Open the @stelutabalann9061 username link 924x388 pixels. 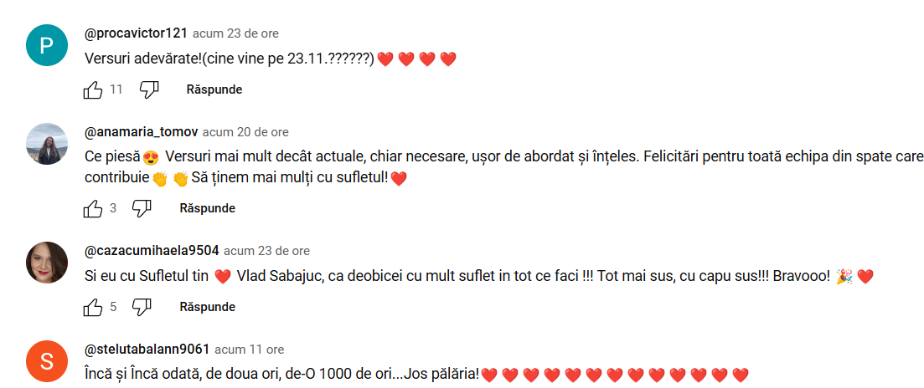coord(147,350)
